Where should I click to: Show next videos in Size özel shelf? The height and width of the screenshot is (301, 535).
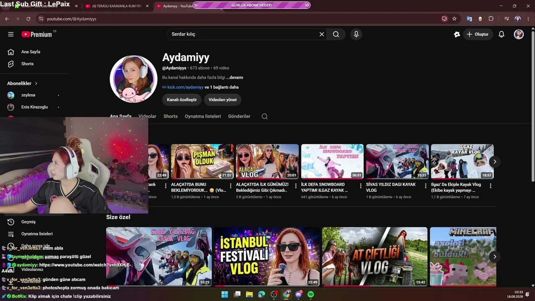(x=495, y=257)
